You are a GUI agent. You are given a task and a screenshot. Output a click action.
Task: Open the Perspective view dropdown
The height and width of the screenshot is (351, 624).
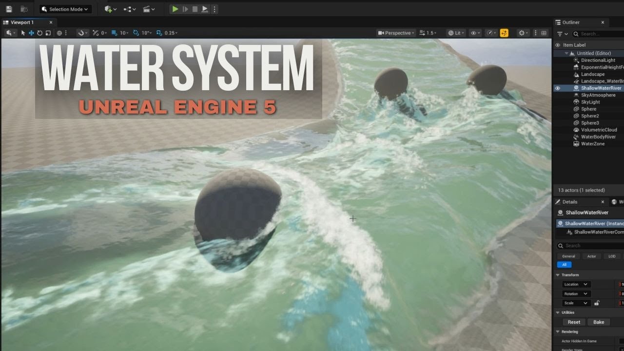(396, 33)
